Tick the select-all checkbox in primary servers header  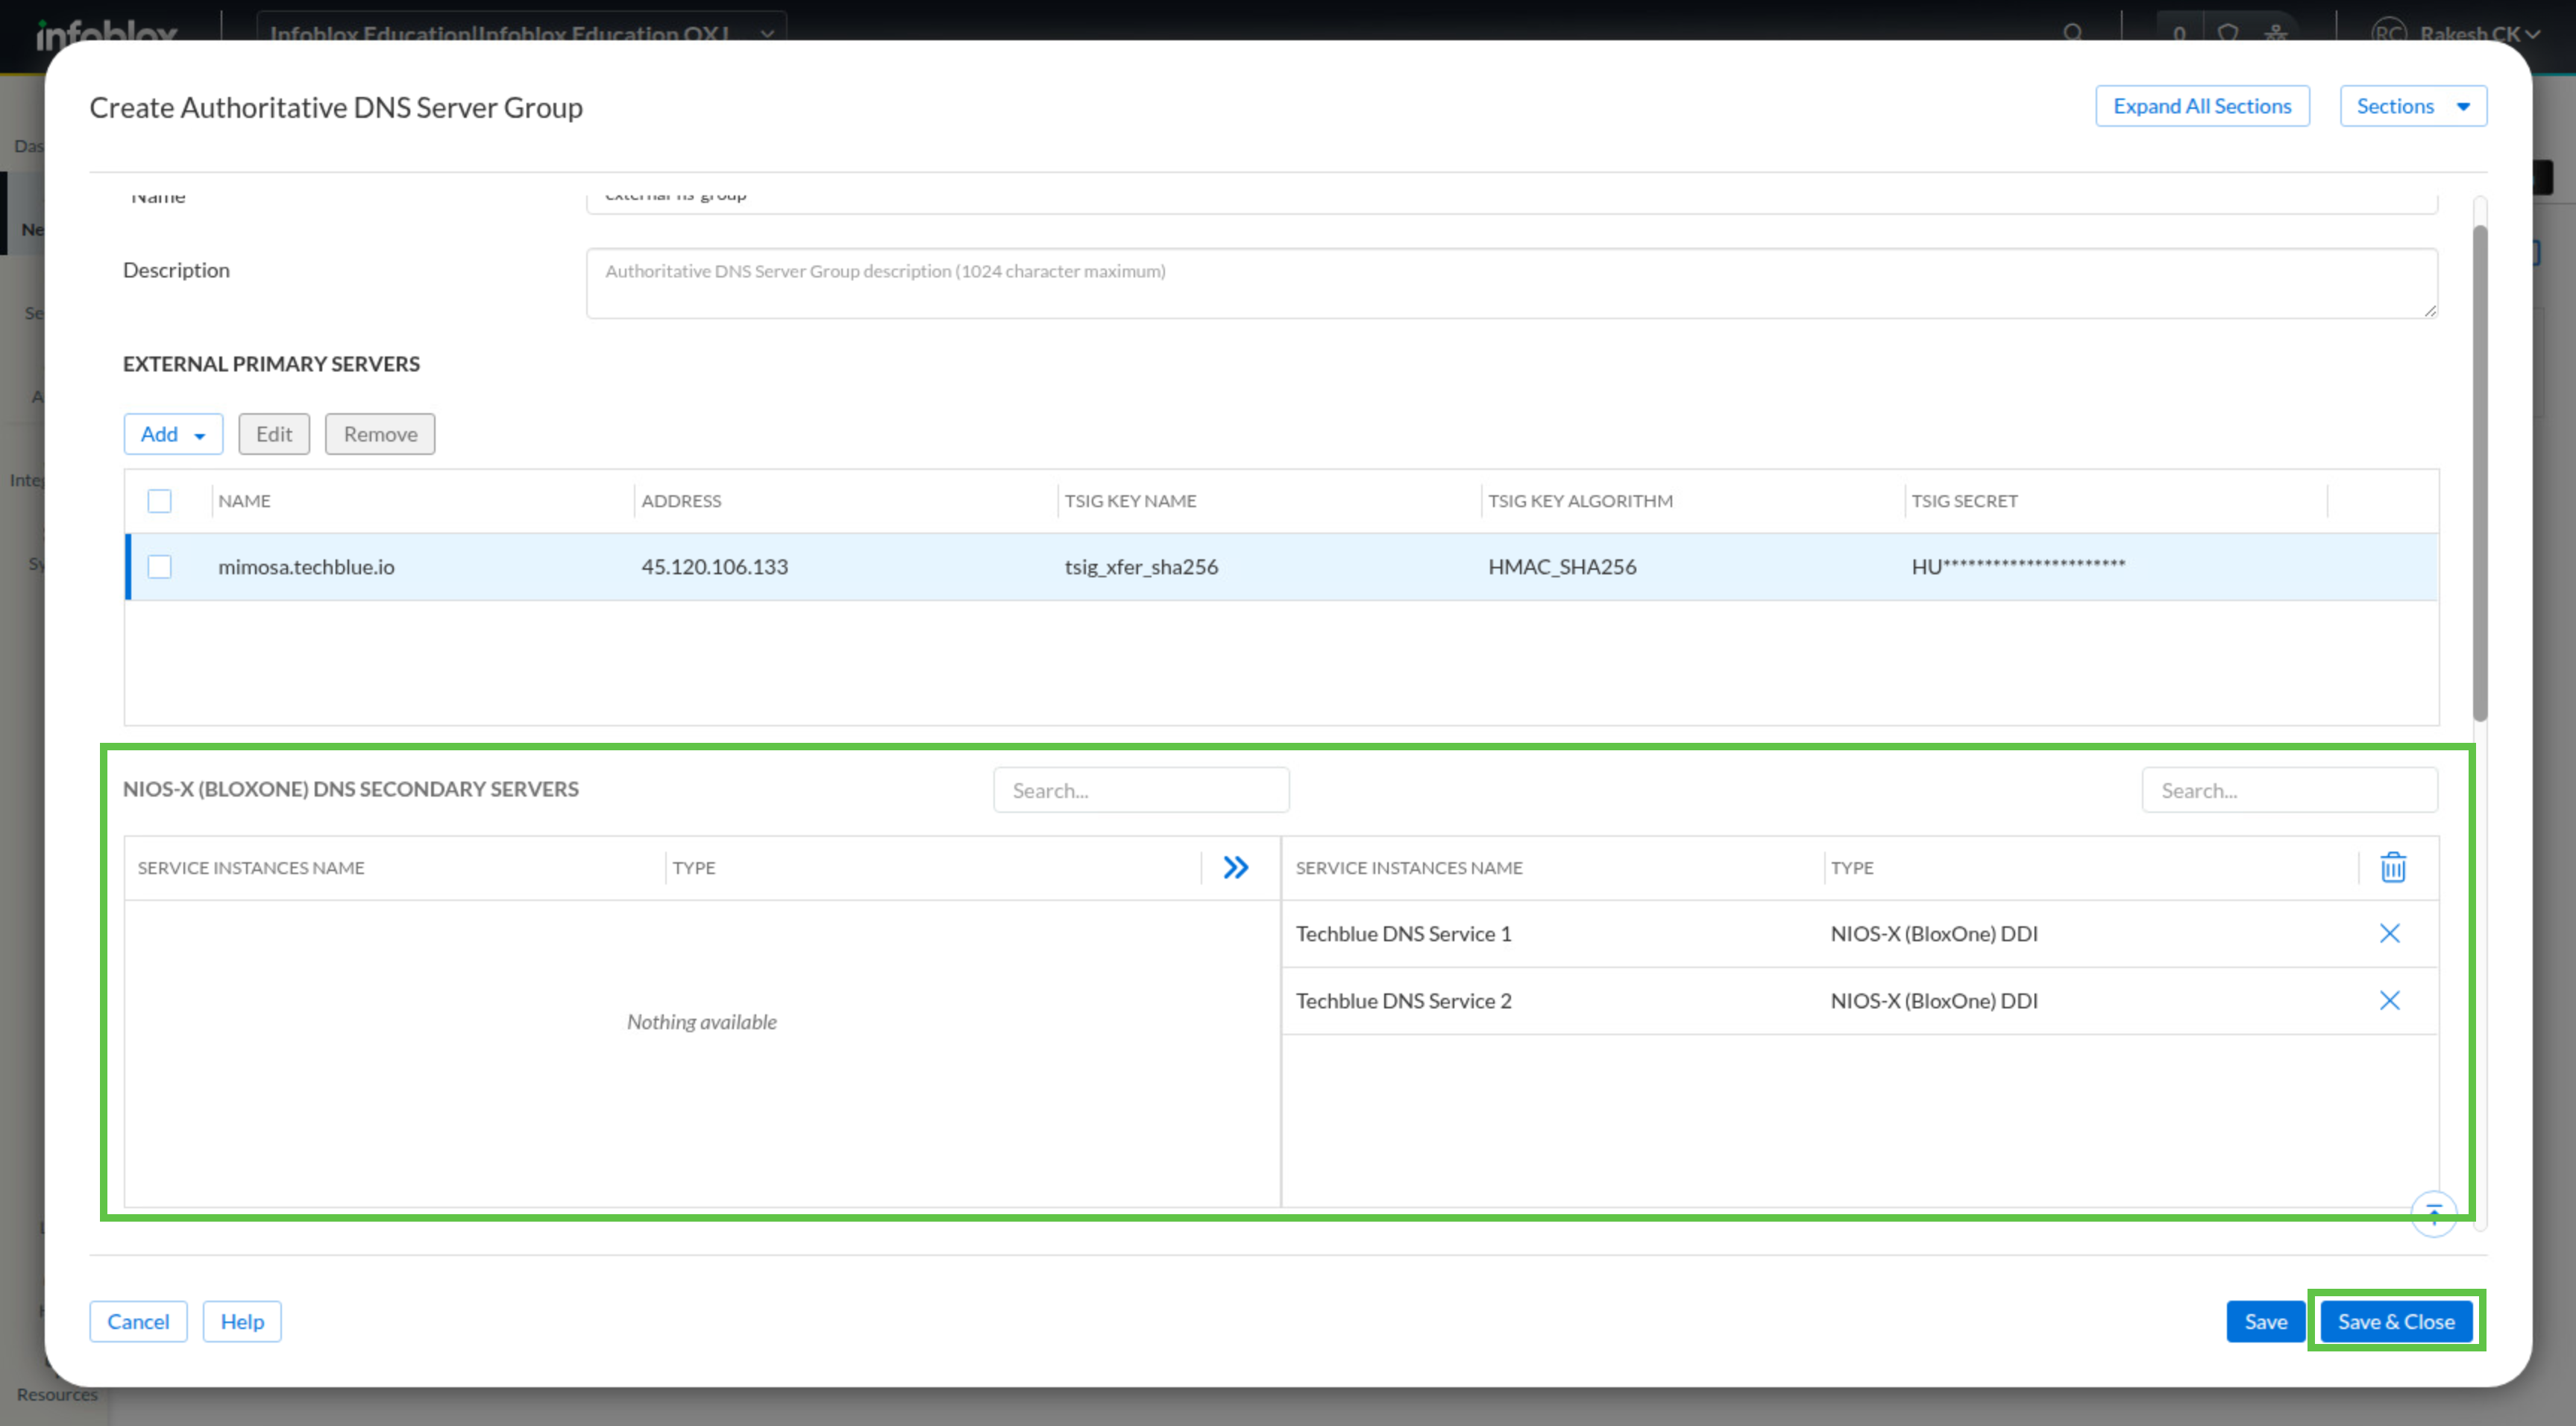159,501
